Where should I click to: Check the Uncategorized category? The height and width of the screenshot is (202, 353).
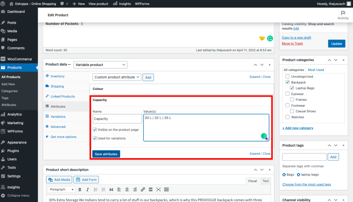tap(288, 76)
